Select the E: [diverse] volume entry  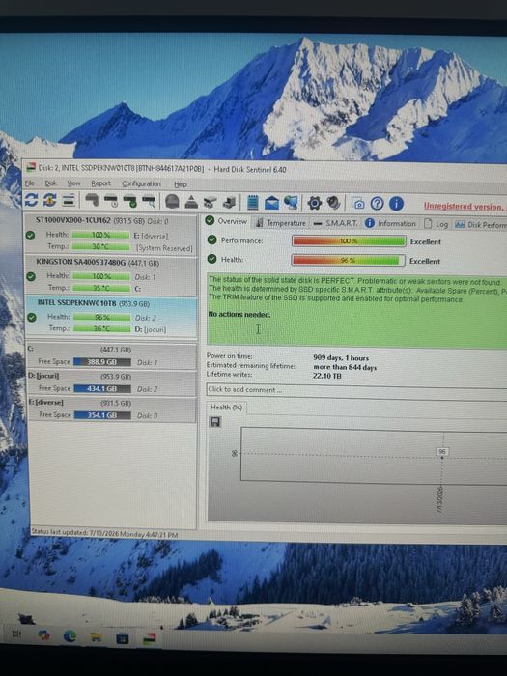coord(112,409)
